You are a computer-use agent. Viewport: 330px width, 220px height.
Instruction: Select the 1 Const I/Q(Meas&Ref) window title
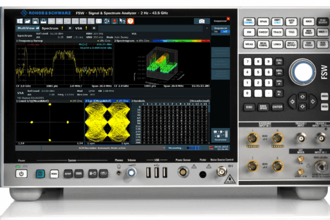point(32,101)
